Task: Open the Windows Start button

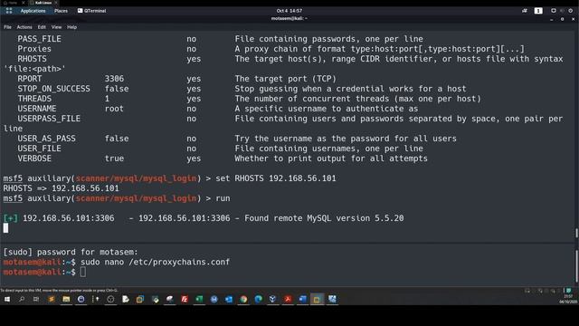Action: click(x=7, y=299)
